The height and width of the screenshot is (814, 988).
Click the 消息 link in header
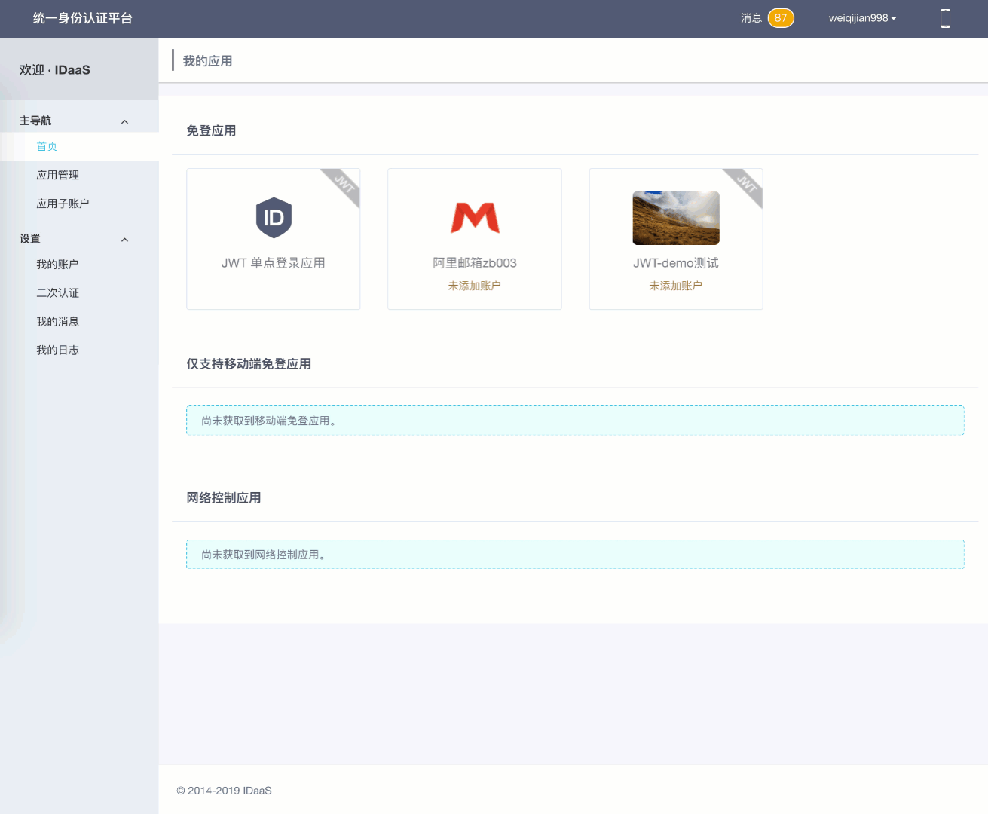[751, 18]
